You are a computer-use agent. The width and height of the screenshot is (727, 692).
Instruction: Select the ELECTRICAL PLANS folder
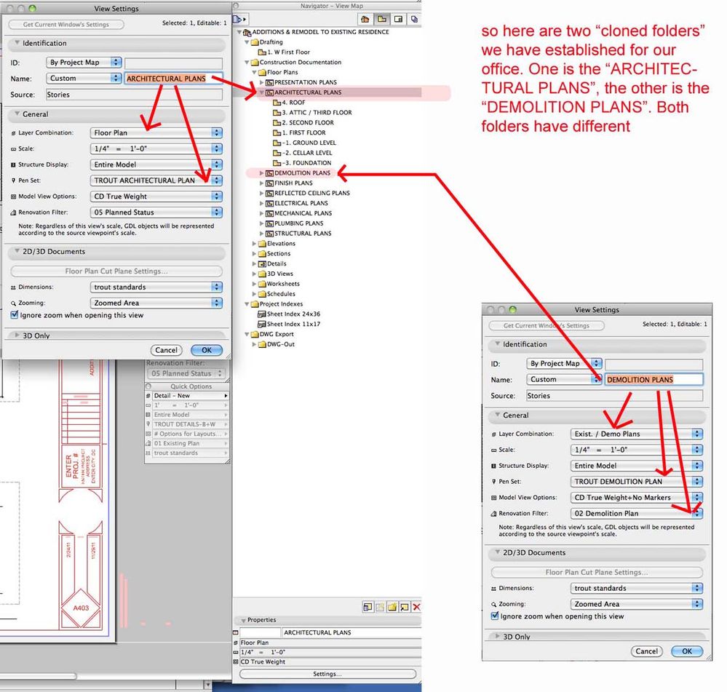point(301,204)
